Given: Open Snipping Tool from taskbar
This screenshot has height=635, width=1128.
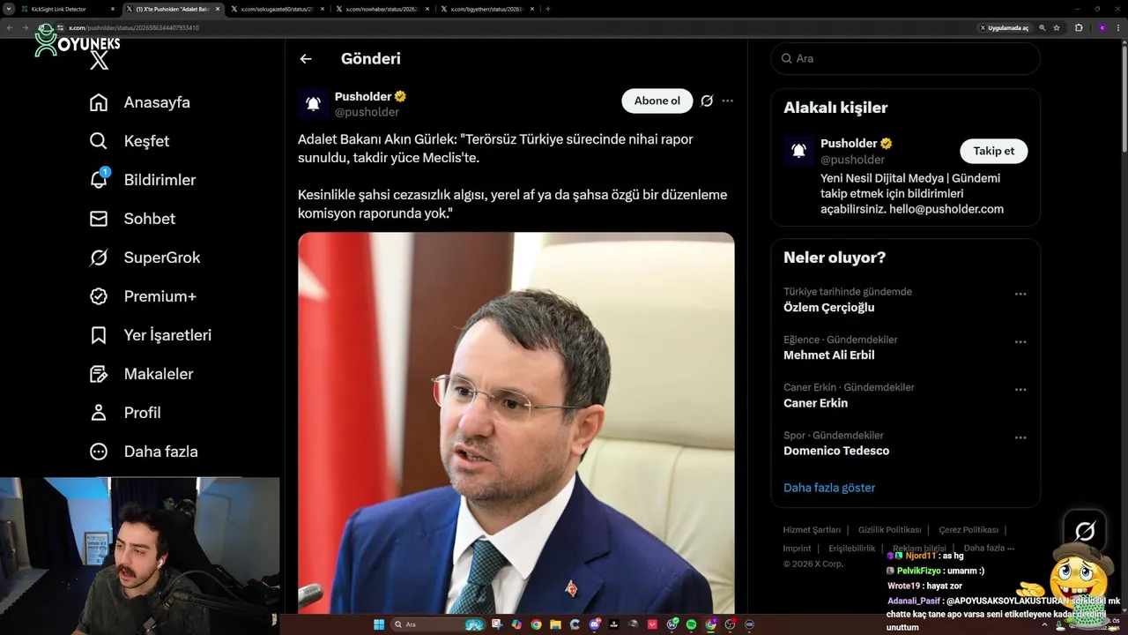Looking at the screenshot, I should [497, 624].
